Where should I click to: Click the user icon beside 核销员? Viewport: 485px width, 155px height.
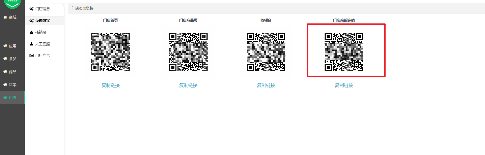coord(32,32)
